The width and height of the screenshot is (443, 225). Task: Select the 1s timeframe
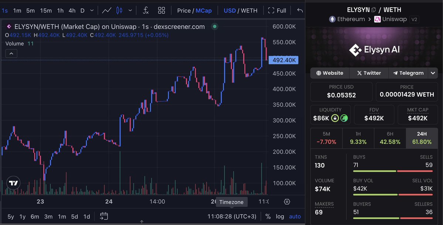pos(4,10)
